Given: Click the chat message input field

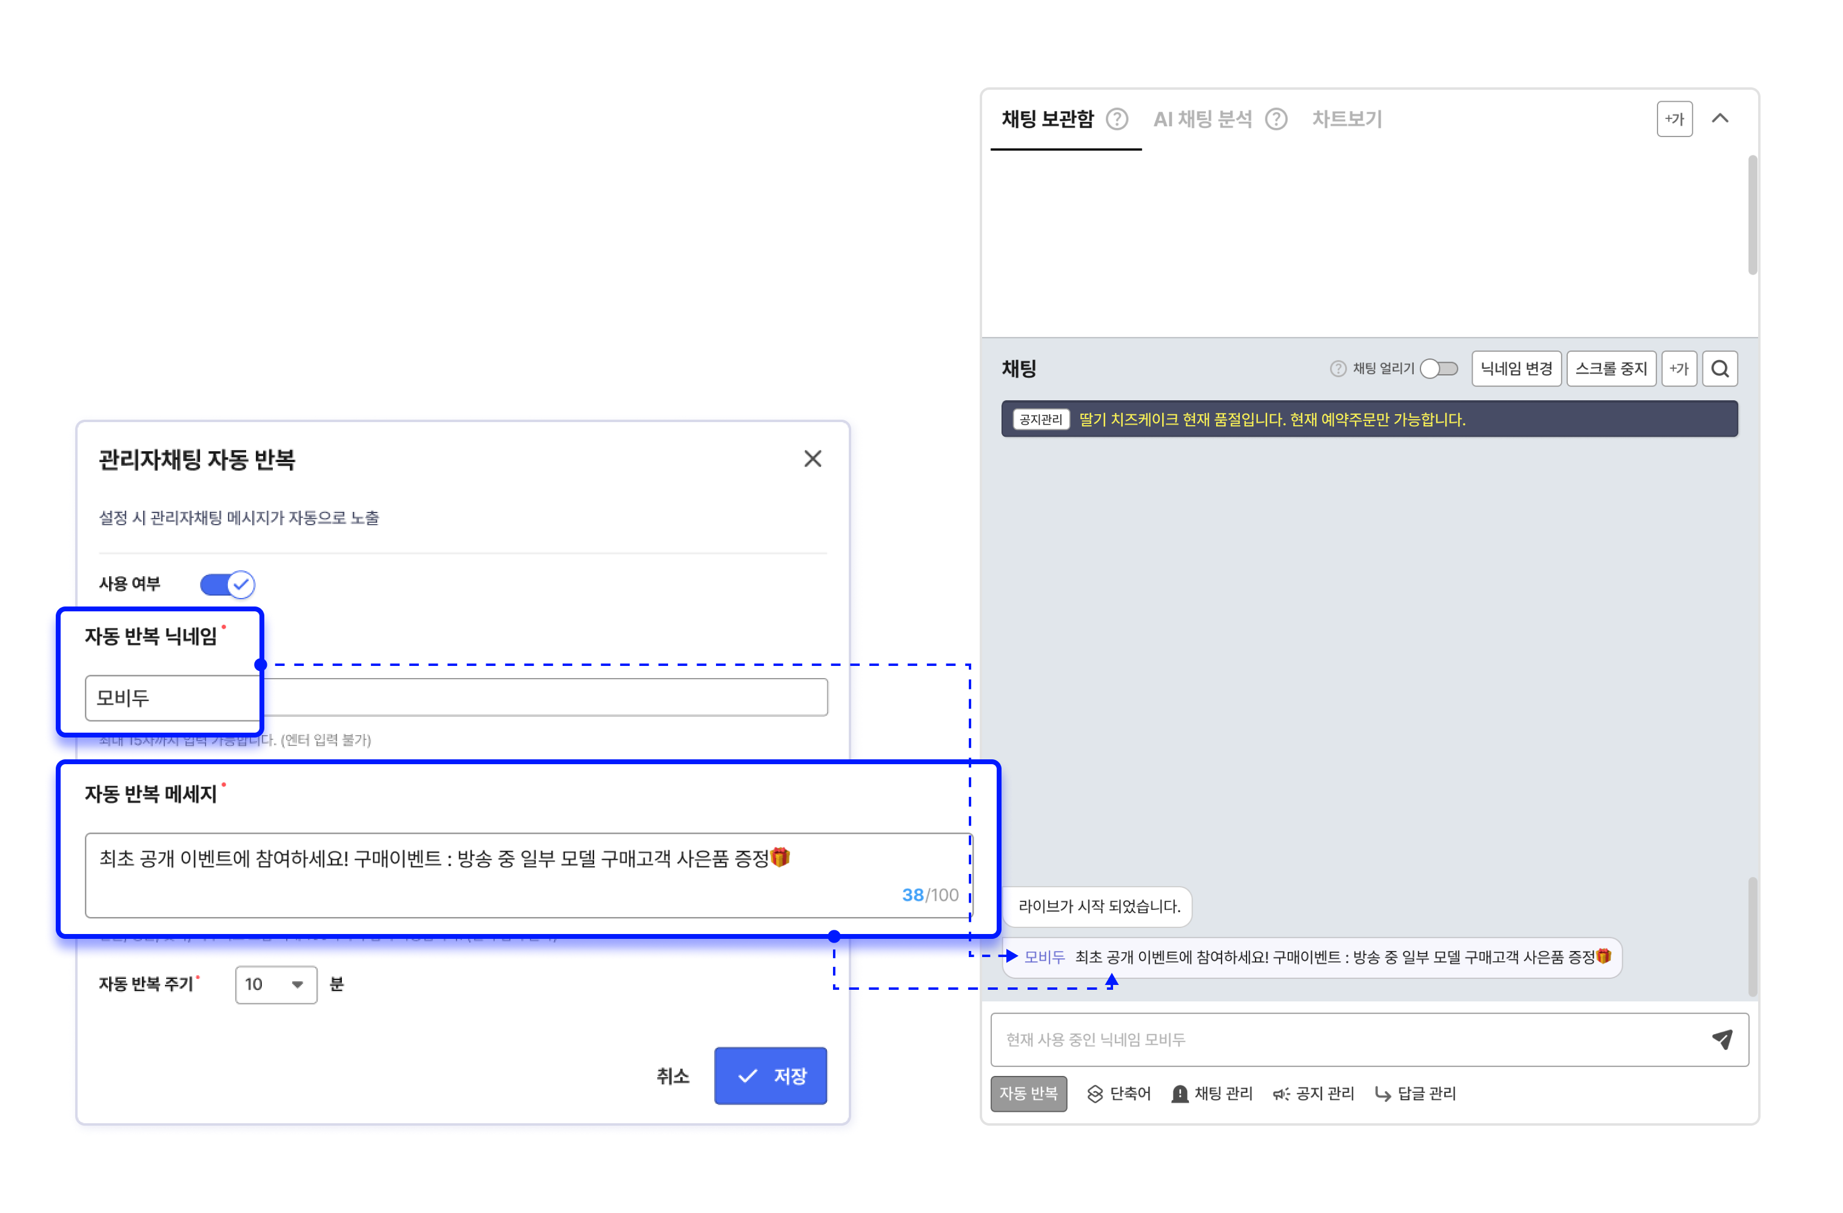Looking at the screenshot, I should pyautogui.click(x=1348, y=1039).
